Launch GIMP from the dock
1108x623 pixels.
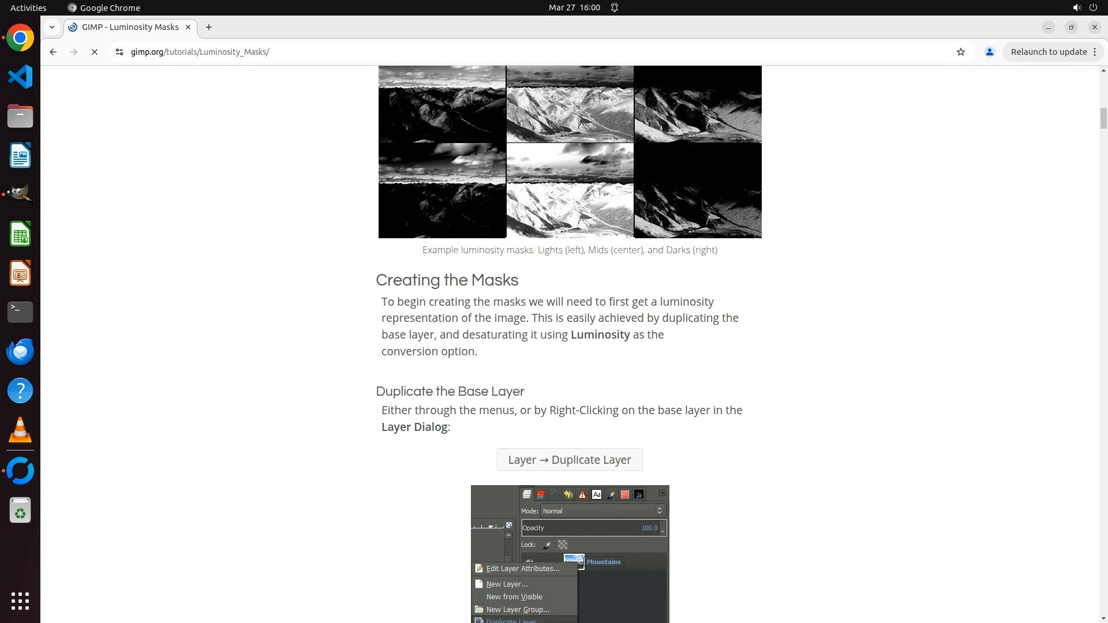(20, 194)
